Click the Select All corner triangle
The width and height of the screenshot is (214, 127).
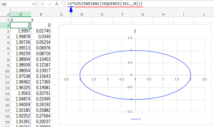tap(8, 14)
